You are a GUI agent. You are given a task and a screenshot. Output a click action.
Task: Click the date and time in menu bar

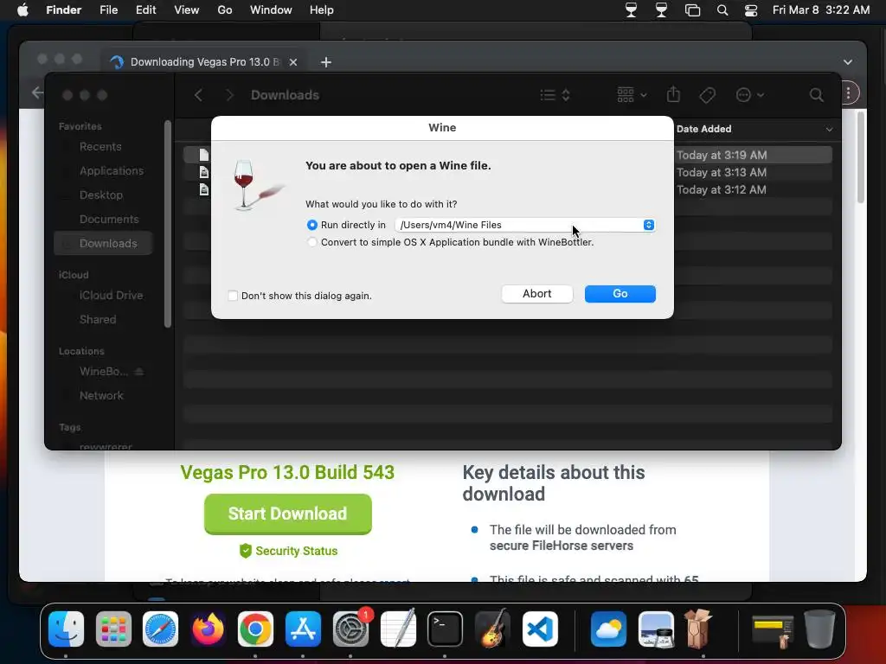tap(821, 10)
